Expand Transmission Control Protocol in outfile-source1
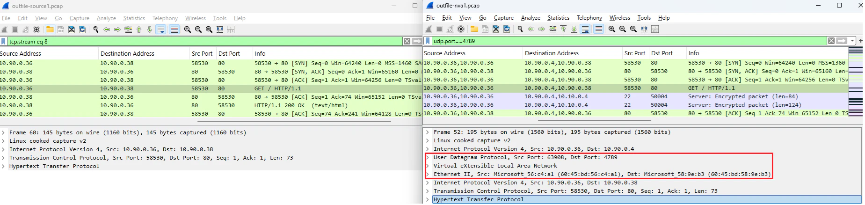This screenshot has width=865, height=205. (3, 158)
